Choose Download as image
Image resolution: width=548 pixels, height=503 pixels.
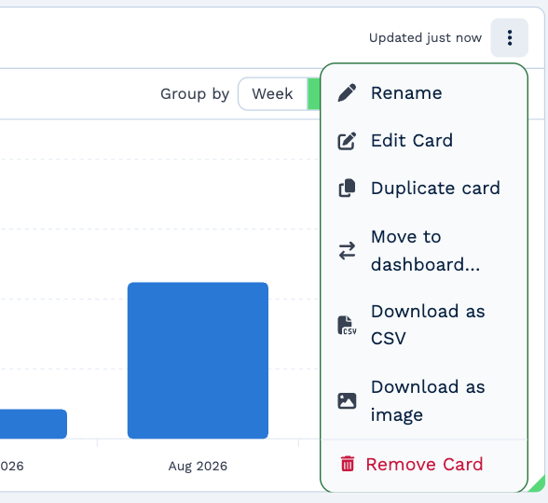coord(423,400)
